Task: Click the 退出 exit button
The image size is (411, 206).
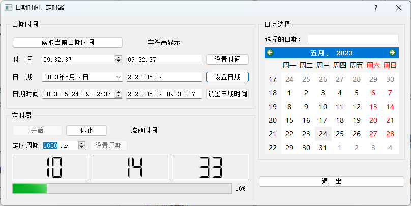Action: [x=332, y=181]
